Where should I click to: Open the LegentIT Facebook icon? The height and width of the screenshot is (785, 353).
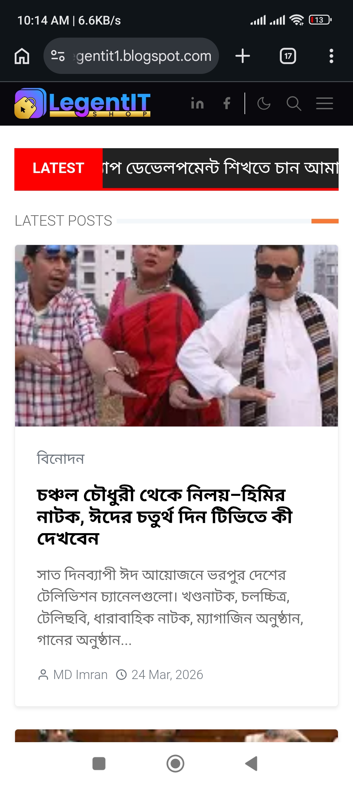coord(227,103)
